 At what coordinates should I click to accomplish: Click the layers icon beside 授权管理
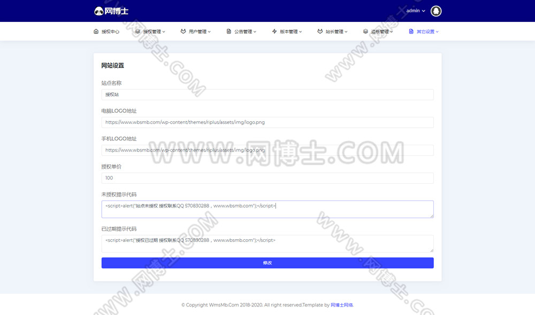point(137,31)
